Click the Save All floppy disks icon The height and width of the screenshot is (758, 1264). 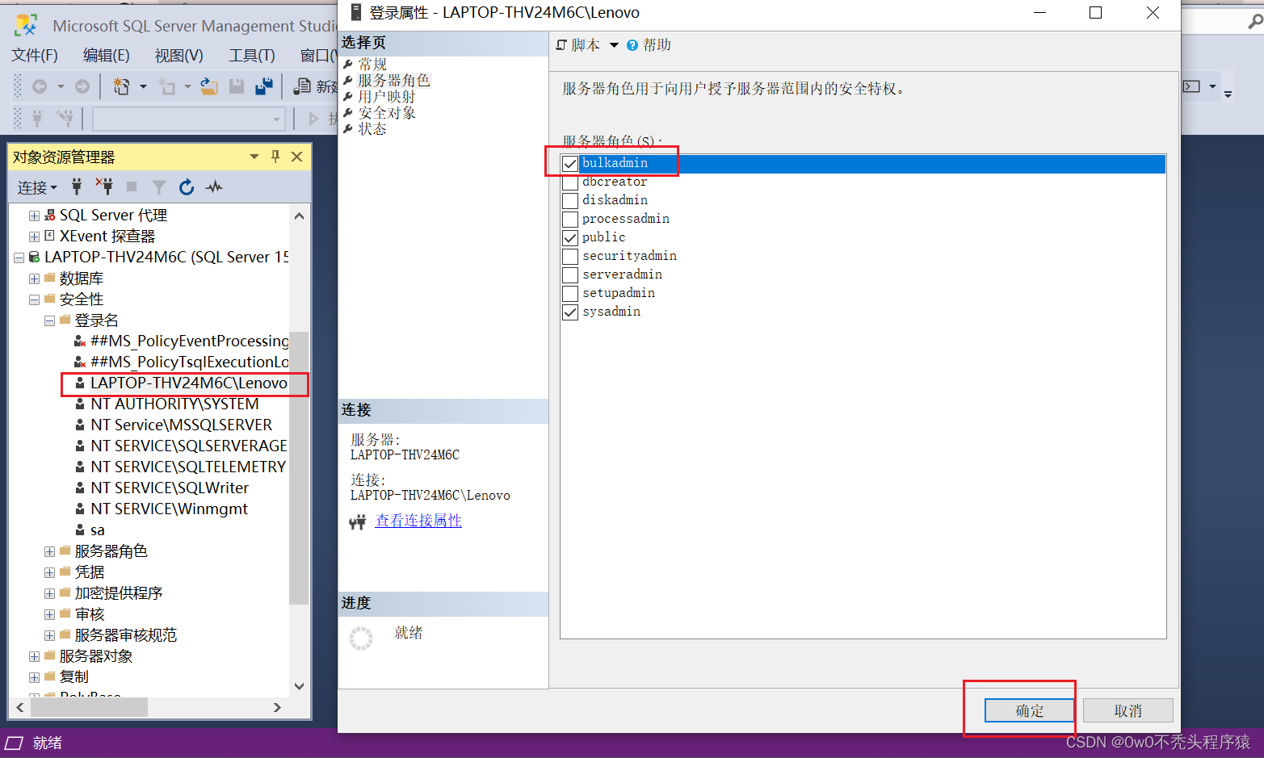coord(264,86)
